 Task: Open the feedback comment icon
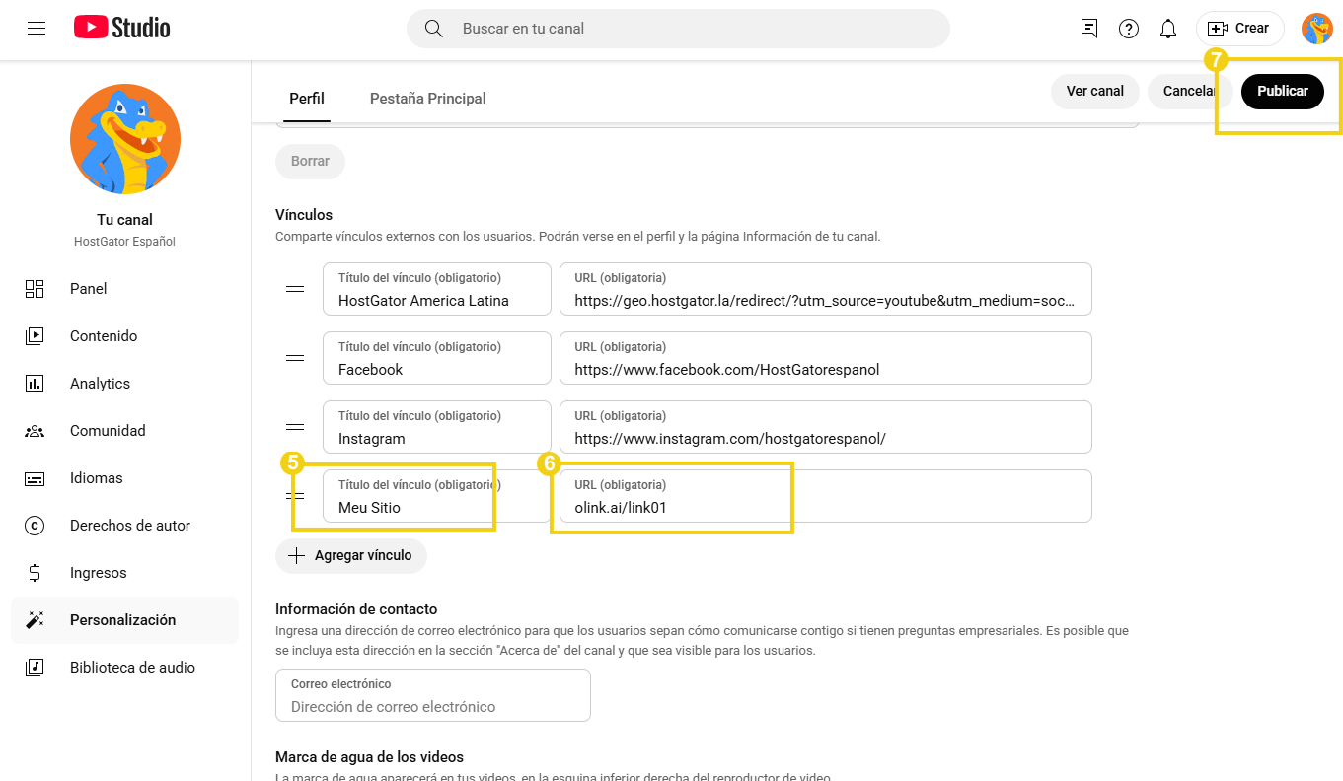point(1089,29)
